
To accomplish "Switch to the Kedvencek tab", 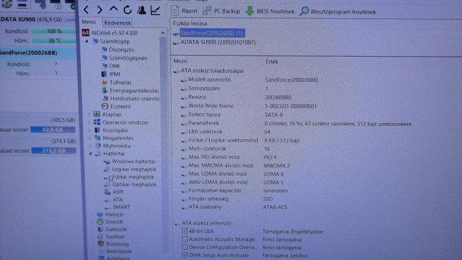I will click(118, 23).
